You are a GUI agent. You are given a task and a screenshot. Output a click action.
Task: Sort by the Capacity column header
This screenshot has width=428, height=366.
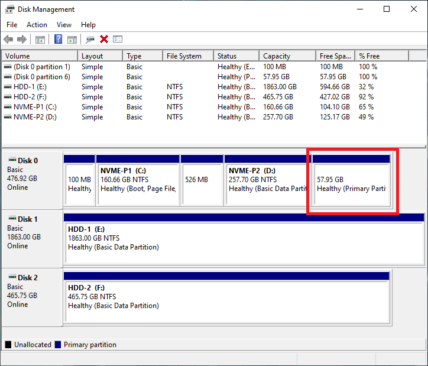288,56
